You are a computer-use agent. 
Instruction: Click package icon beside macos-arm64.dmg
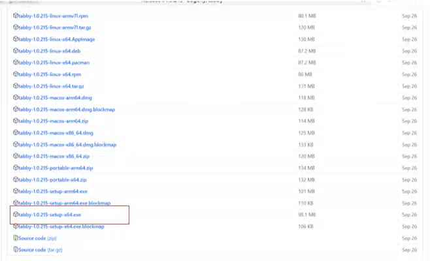click(16, 97)
